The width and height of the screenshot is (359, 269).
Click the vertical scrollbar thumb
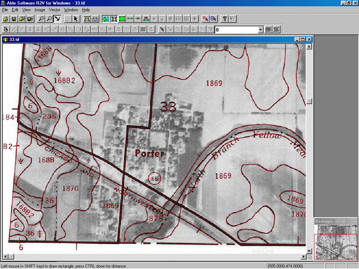coord(309,101)
